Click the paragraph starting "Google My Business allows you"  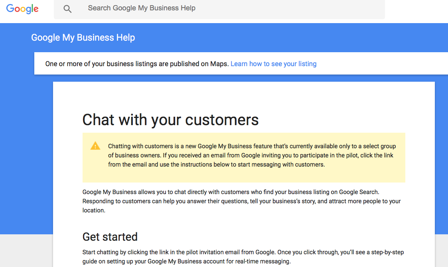[241, 201]
